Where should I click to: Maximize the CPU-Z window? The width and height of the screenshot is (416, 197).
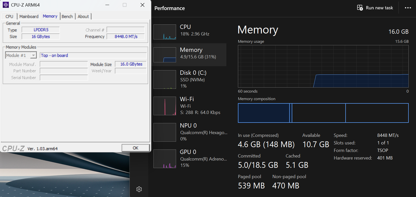[124, 5]
